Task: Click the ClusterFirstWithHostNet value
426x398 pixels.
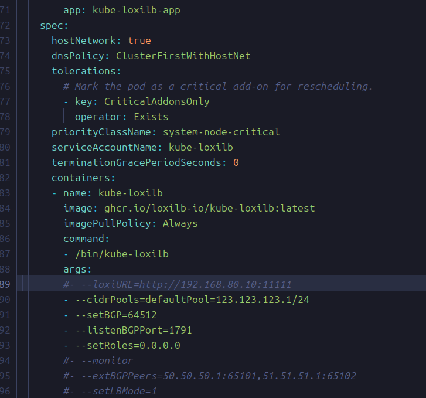Action: point(183,56)
